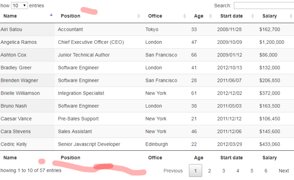Focus the Search input field
This screenshot has width=294, height=180.
click(x=264, y=5)
